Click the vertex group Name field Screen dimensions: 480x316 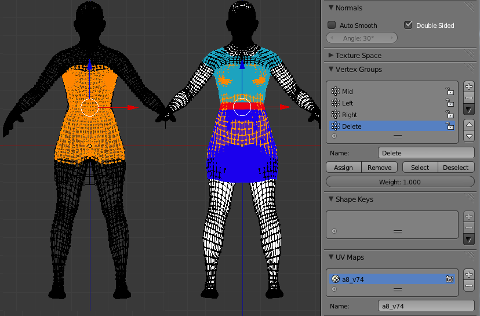426,153
